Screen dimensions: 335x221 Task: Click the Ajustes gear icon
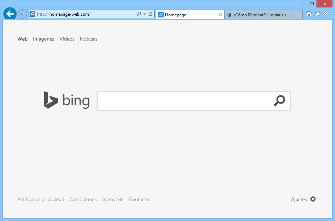tap(313, 199)
